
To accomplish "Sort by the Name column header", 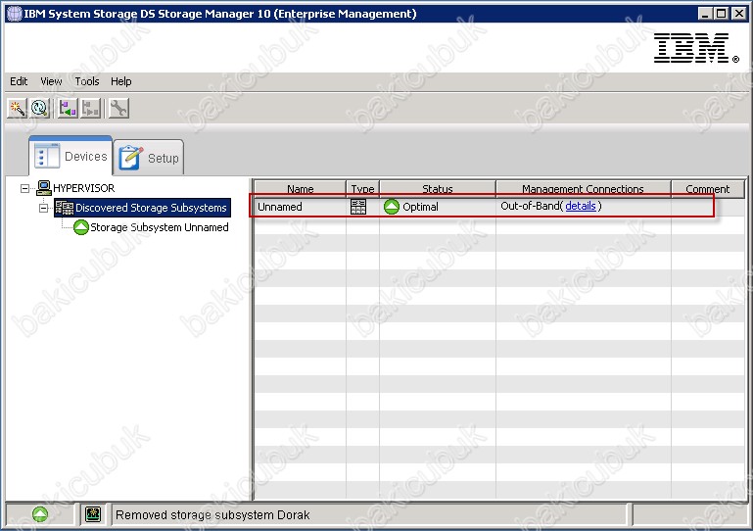I will (x=301, y=189).
